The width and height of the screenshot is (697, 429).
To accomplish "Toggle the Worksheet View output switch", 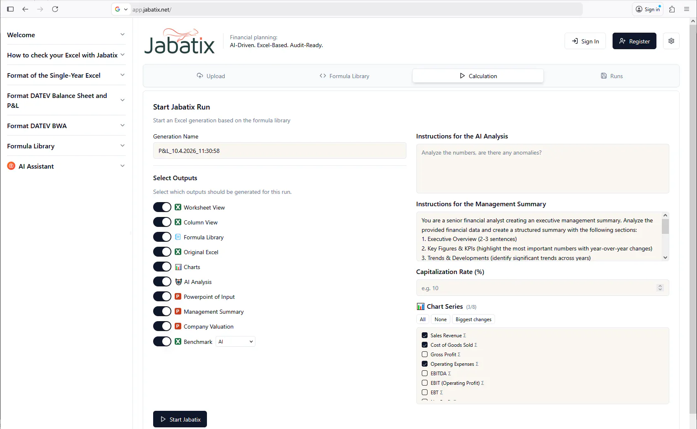I will click(x=162, y=207).
